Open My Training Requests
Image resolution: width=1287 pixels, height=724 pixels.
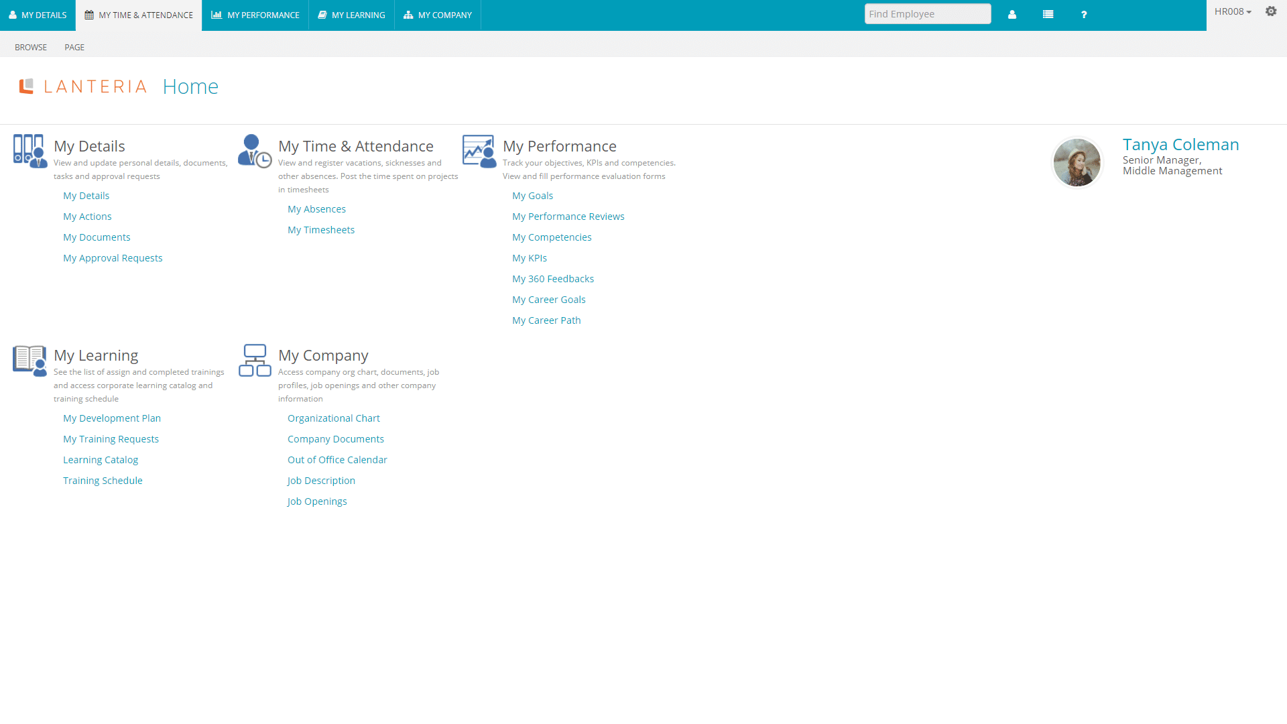pos(111,439)
